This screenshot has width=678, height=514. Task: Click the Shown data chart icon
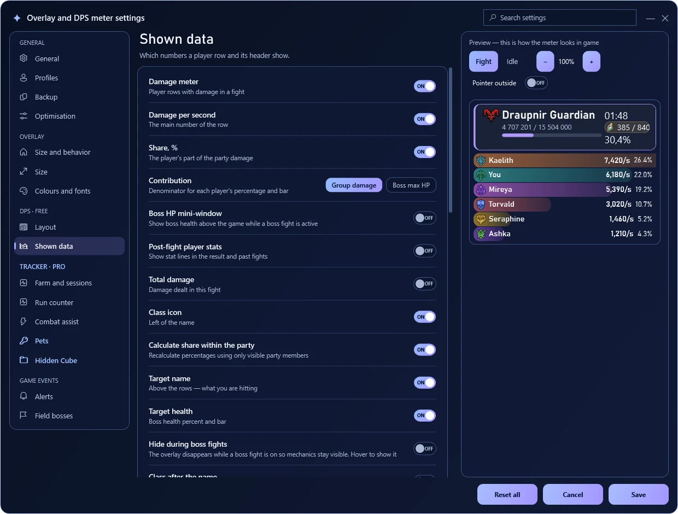click(24, 246)
